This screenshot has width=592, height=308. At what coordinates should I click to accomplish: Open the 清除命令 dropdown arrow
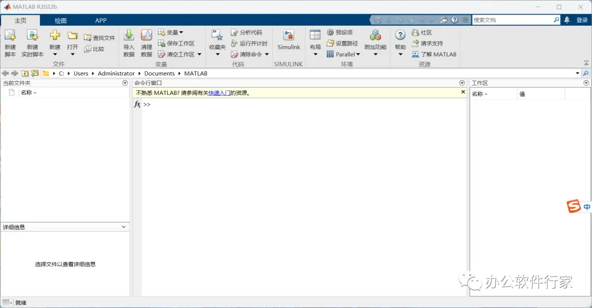[267, 54]
